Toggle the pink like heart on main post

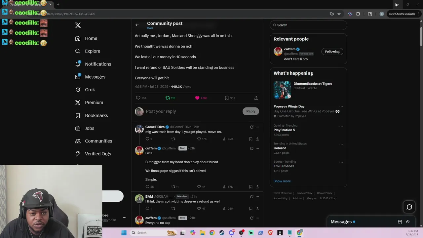197,98
